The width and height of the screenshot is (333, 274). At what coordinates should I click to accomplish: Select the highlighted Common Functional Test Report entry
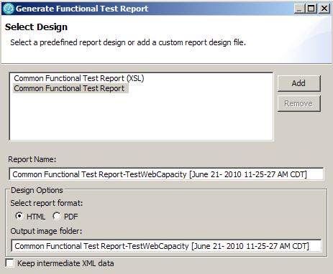tap(70, 88)
